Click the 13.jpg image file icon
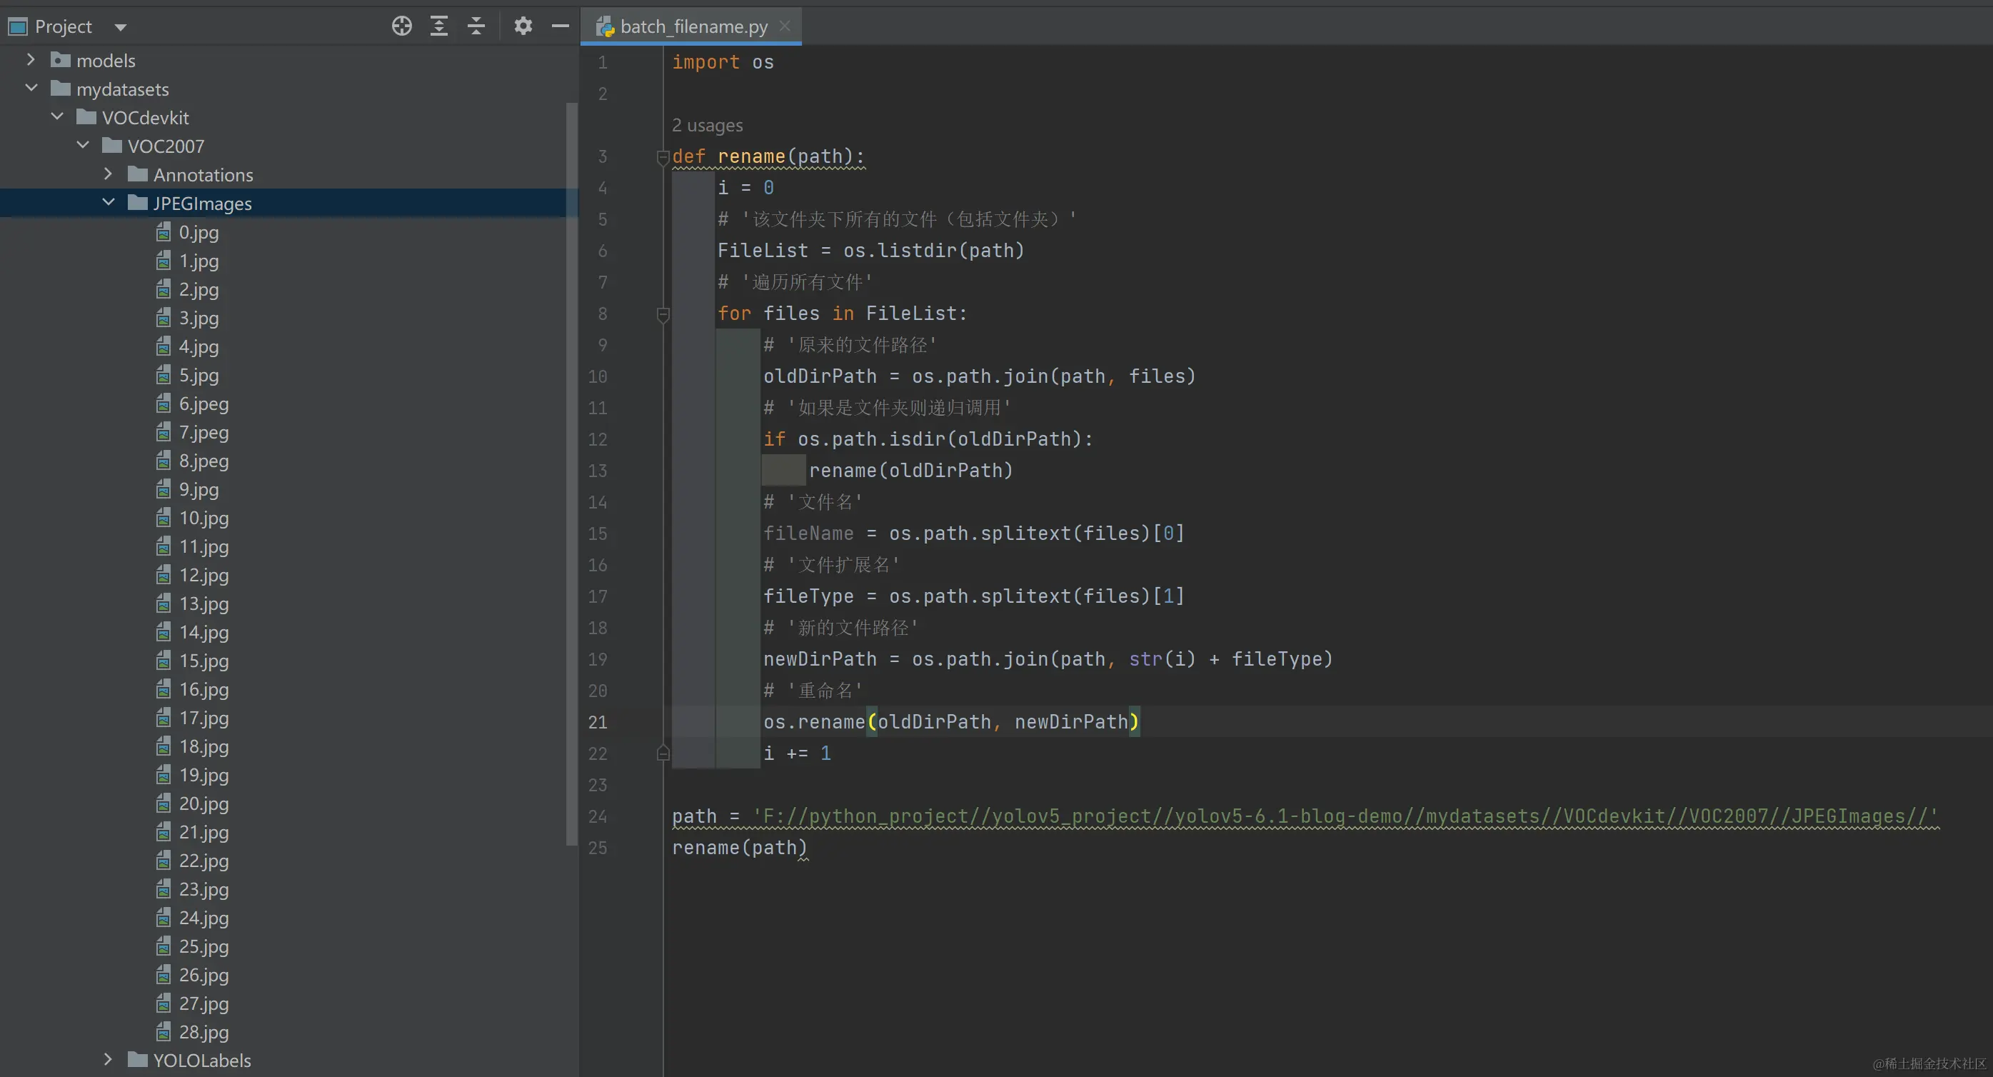Screen dimensions: 1993x1077 tap(164, 604)
